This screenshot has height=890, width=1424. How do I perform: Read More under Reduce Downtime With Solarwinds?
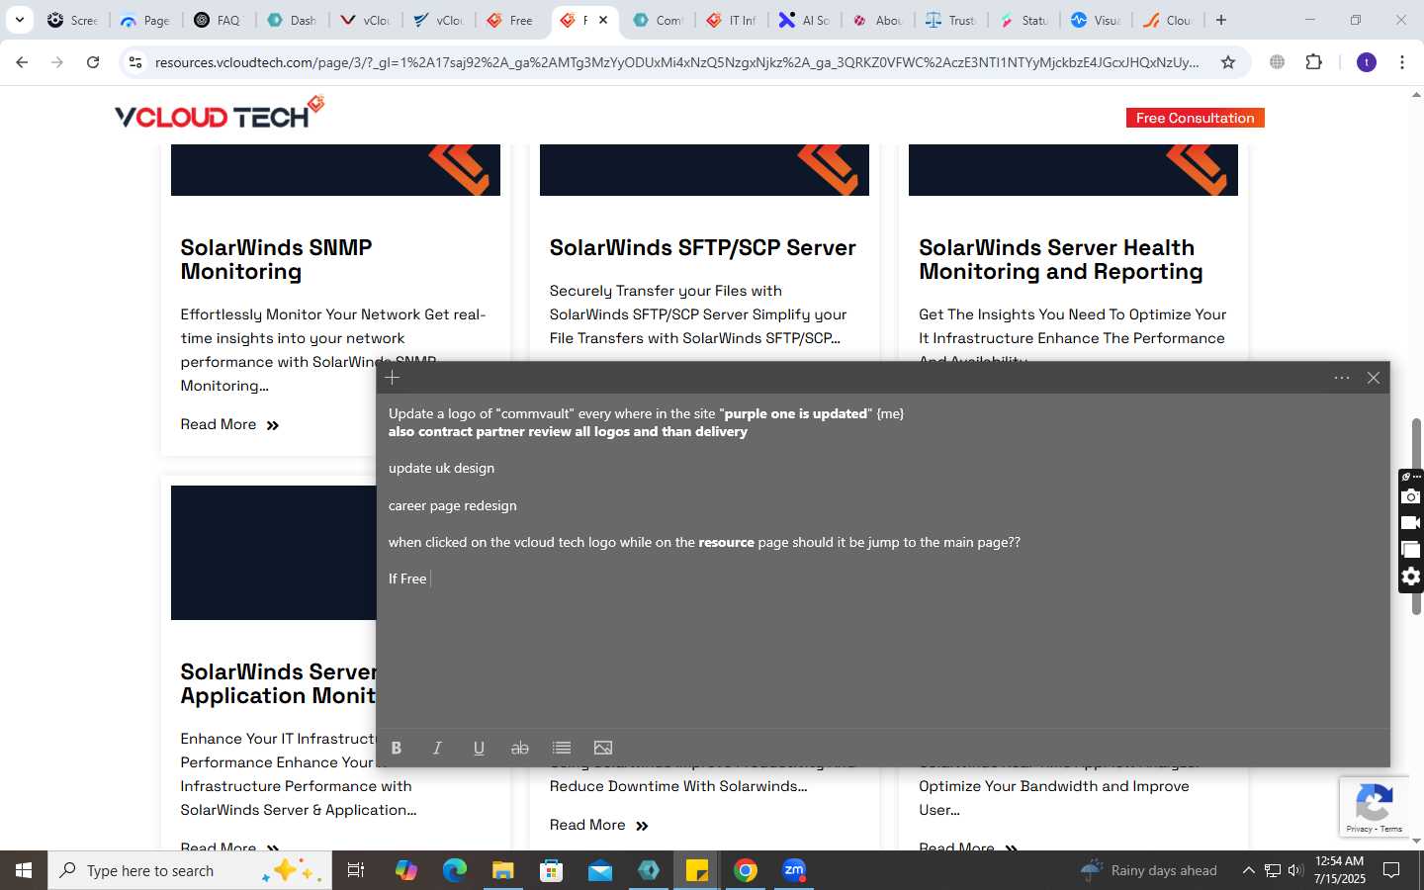pos(599,825)
